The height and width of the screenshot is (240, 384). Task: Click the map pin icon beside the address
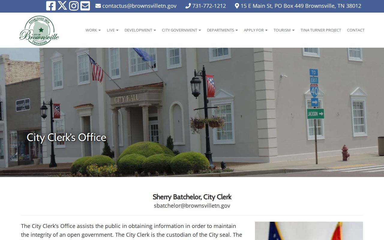coord(237,6)
